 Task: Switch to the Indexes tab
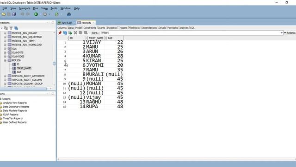[184, 28]
